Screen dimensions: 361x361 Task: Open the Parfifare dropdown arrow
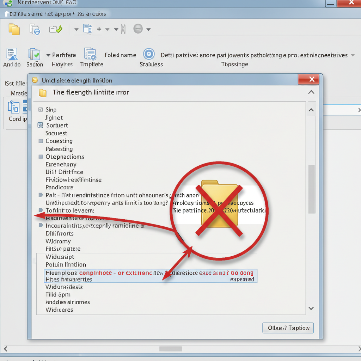click(48, 55)
